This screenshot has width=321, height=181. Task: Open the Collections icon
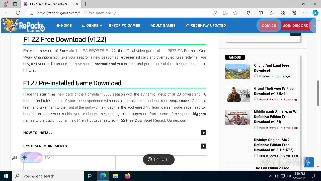tap(283, 13)
